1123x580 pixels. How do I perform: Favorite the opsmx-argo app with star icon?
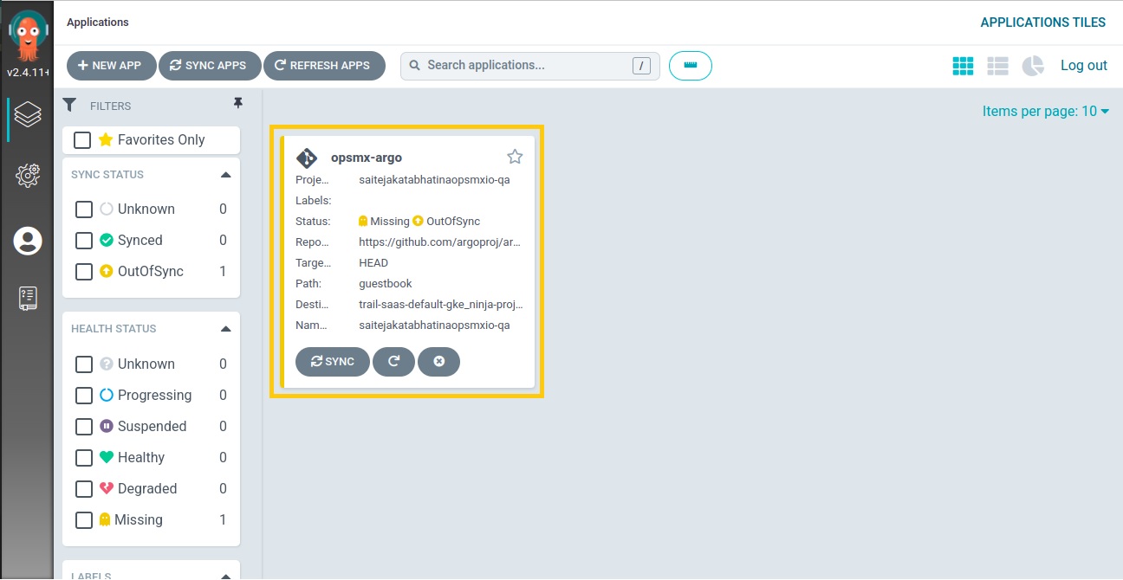pyautogui.click(x=515, y=157)
